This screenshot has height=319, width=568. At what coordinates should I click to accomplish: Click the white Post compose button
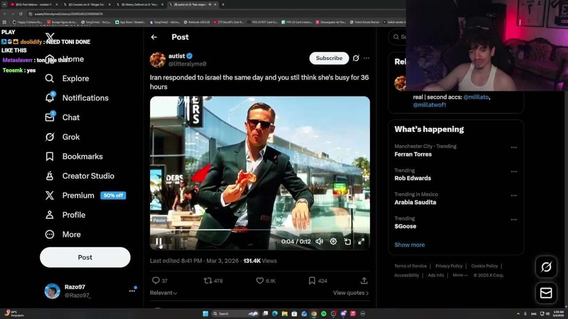(x=85, y=257)
